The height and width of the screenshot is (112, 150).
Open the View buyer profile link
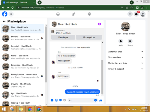click(83, 47)
